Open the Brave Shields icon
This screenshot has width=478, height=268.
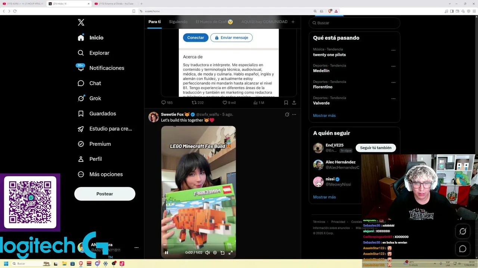(x=330, y=11)
